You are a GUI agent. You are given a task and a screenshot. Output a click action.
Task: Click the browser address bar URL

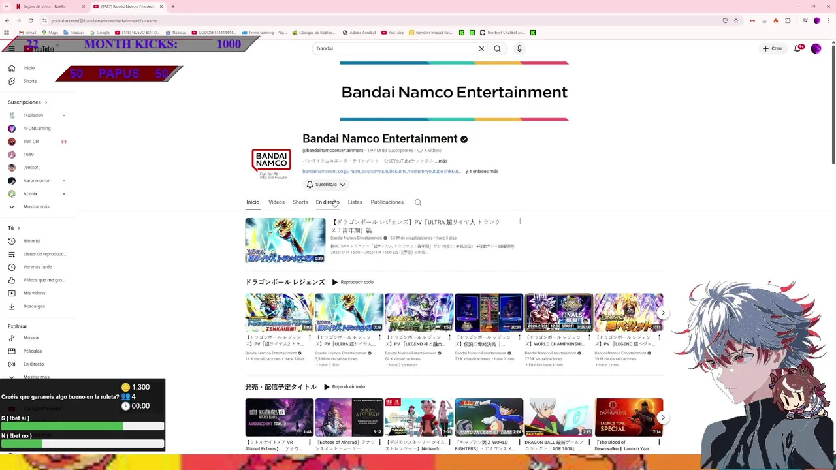coord(104,20)
